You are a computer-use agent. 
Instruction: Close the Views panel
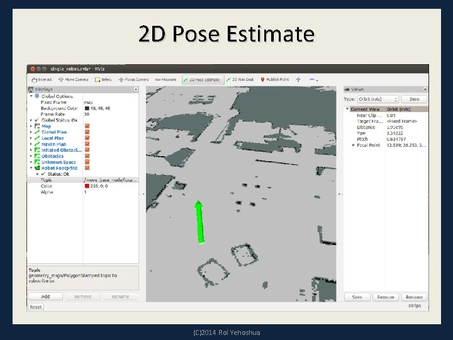pos(425,89)
